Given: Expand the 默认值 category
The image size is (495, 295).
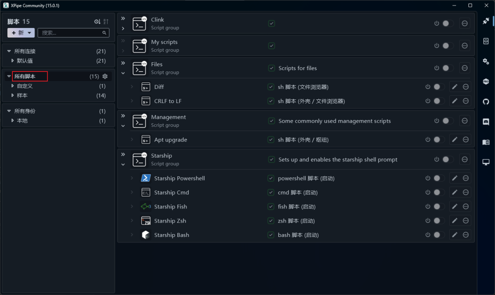Looking at the screenshot, I should pyautogui.click(x=12, y=60).
